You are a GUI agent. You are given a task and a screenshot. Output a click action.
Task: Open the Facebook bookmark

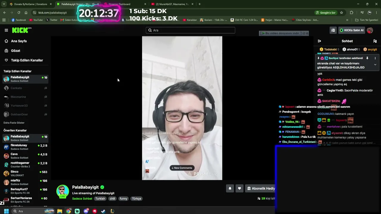pyautogui.click(x=19, y=20)
